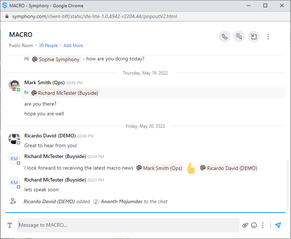Screen dimensions: 291x239
Task: Click the 03:49 PM timestamp
Action: coord(74,83)
